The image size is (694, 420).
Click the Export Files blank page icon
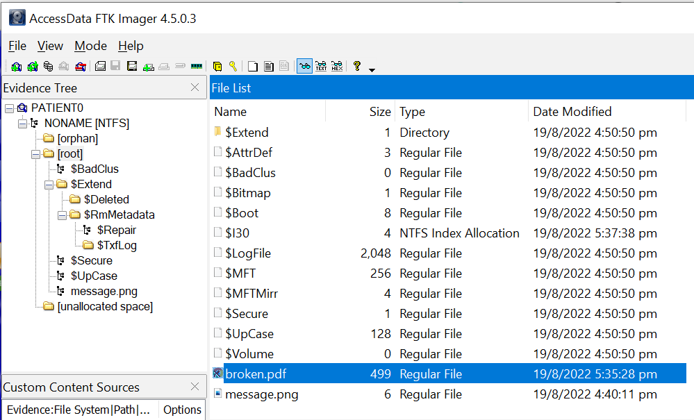pos(253,67)
